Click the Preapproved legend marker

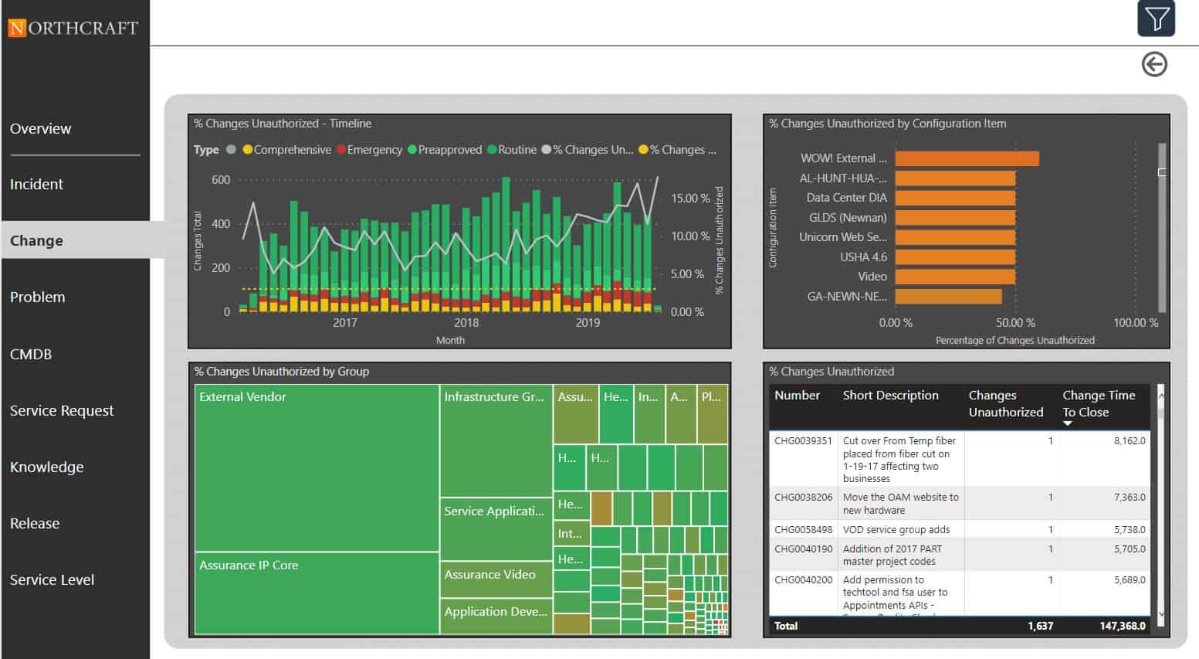(412, 150)
